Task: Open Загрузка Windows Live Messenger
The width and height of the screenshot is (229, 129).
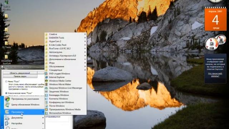Action: (x=65, y=88)
